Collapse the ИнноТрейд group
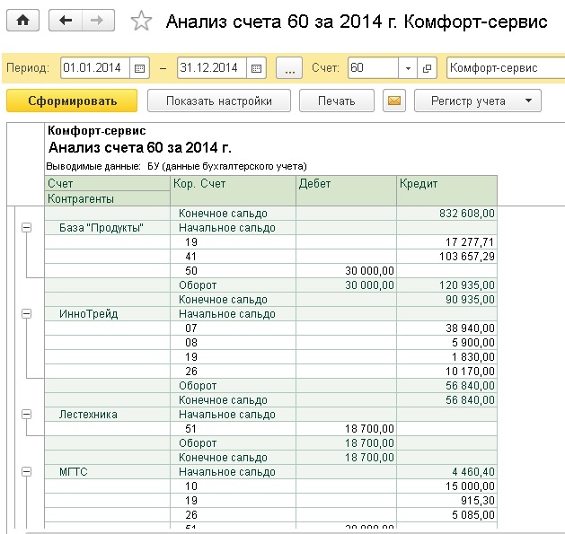Image resolution: width=565 pixels, height=534 pixels. [26, 313]
